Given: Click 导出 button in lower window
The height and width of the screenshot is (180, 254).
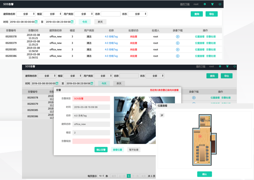Looking at the screenshot, I should coord(227,76).
